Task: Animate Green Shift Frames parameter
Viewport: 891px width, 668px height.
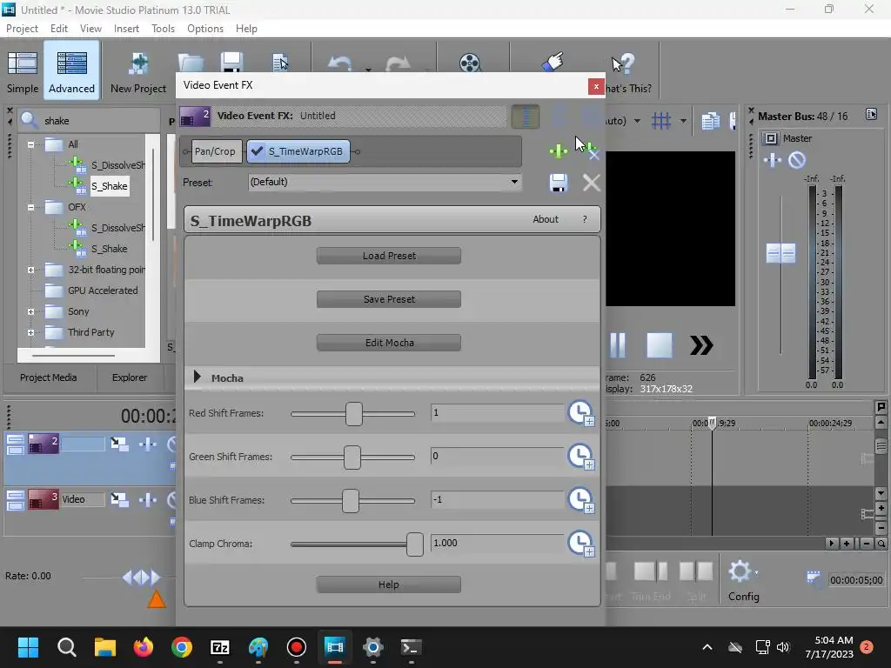Action: tap(580, 457)
